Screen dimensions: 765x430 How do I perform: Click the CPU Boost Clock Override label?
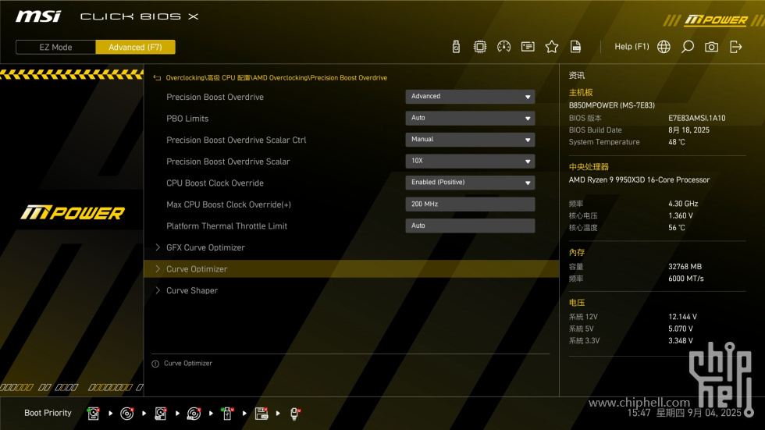[215, 183]
